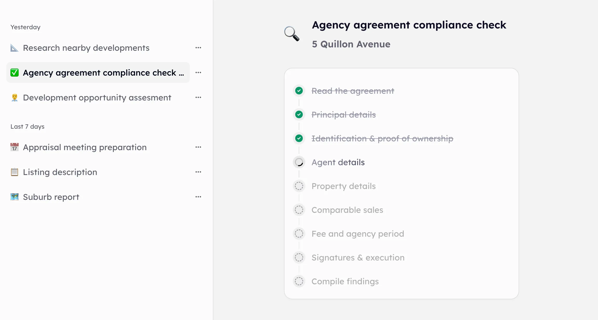Click the Signatures & execution step label
Image resolution: width=598 pixels, height=320 pixels.
pos(358,257)
